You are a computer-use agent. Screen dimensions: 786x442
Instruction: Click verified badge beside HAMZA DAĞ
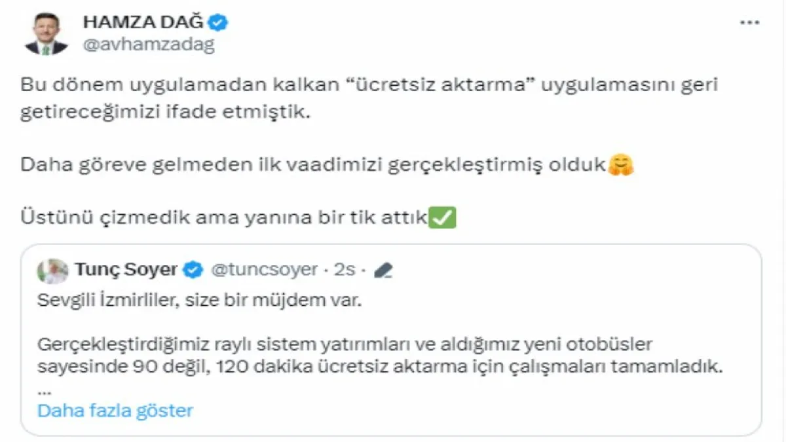pos(218,23)
